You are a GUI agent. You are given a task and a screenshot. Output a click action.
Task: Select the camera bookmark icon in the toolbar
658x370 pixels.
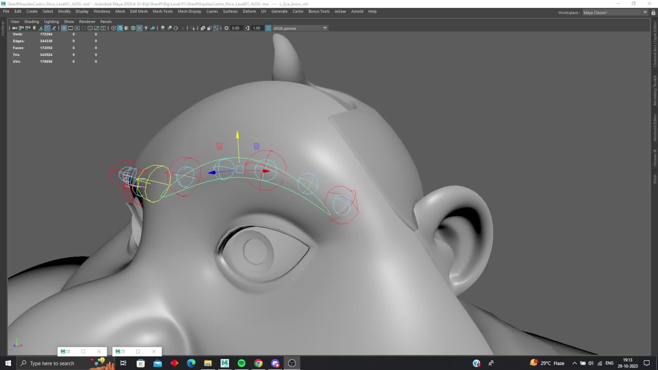tap(34, 28)
